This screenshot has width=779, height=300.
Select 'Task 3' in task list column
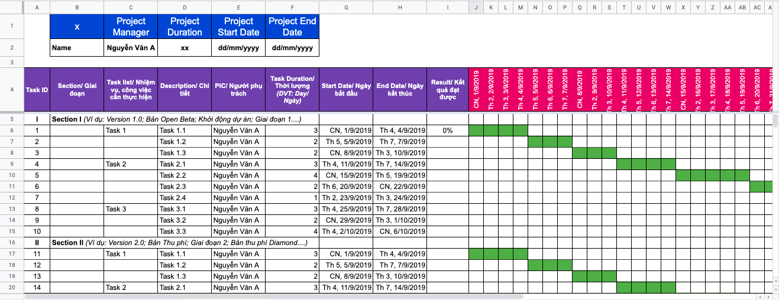[x=131, y=209]
